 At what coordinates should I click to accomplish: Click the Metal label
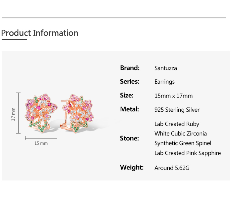click(x=129, y=109)
